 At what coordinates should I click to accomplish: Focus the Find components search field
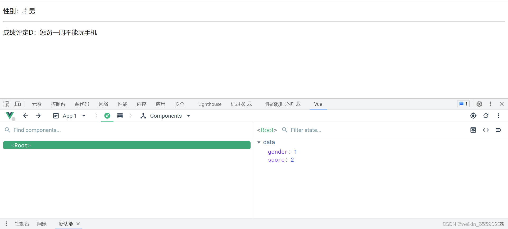[127, 130]
